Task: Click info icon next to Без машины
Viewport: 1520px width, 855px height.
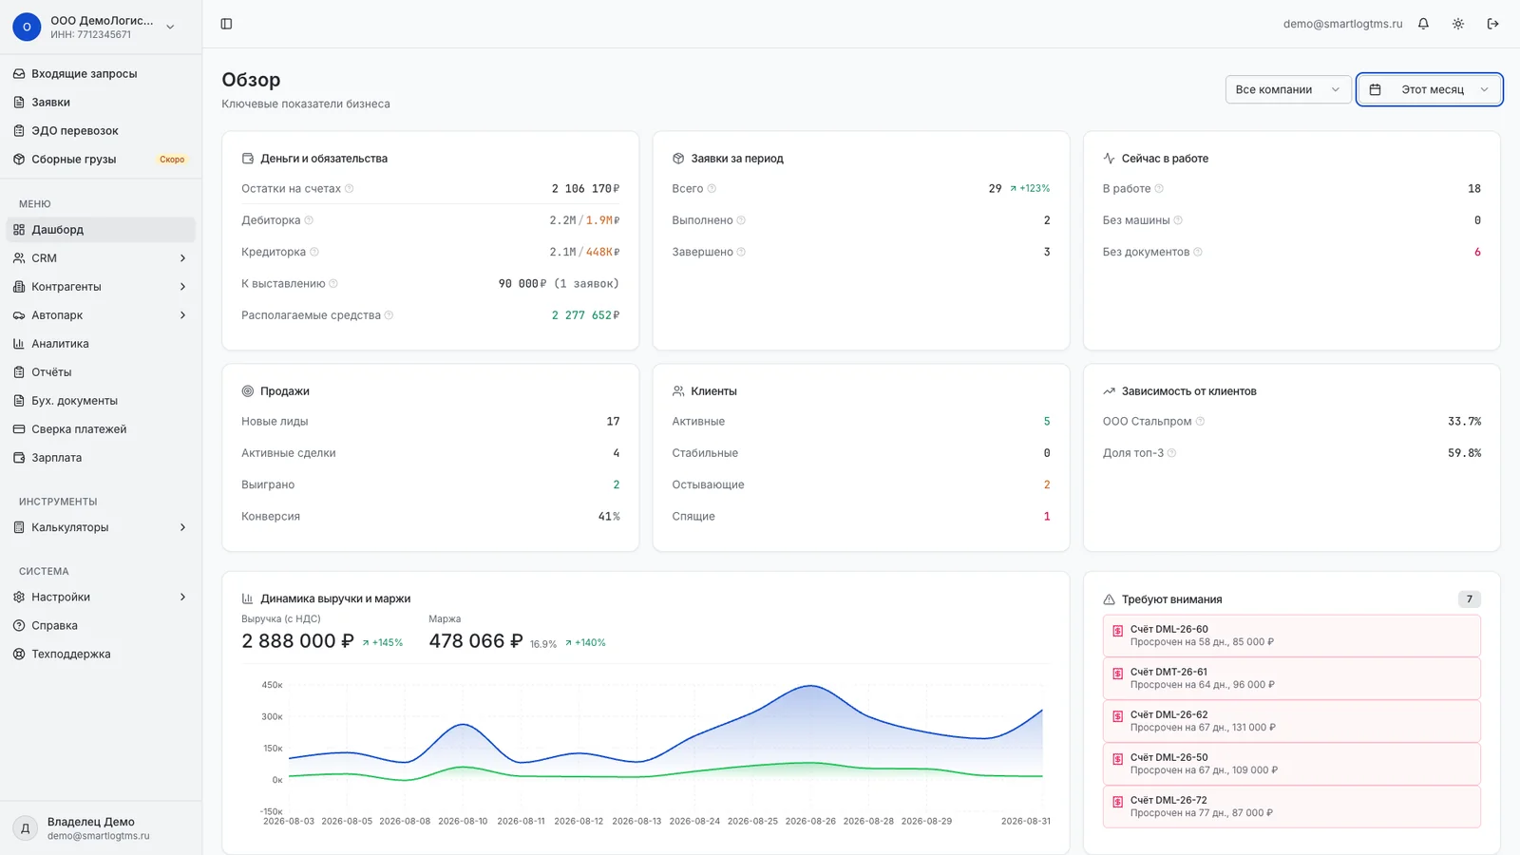Action: (1178, 220)
